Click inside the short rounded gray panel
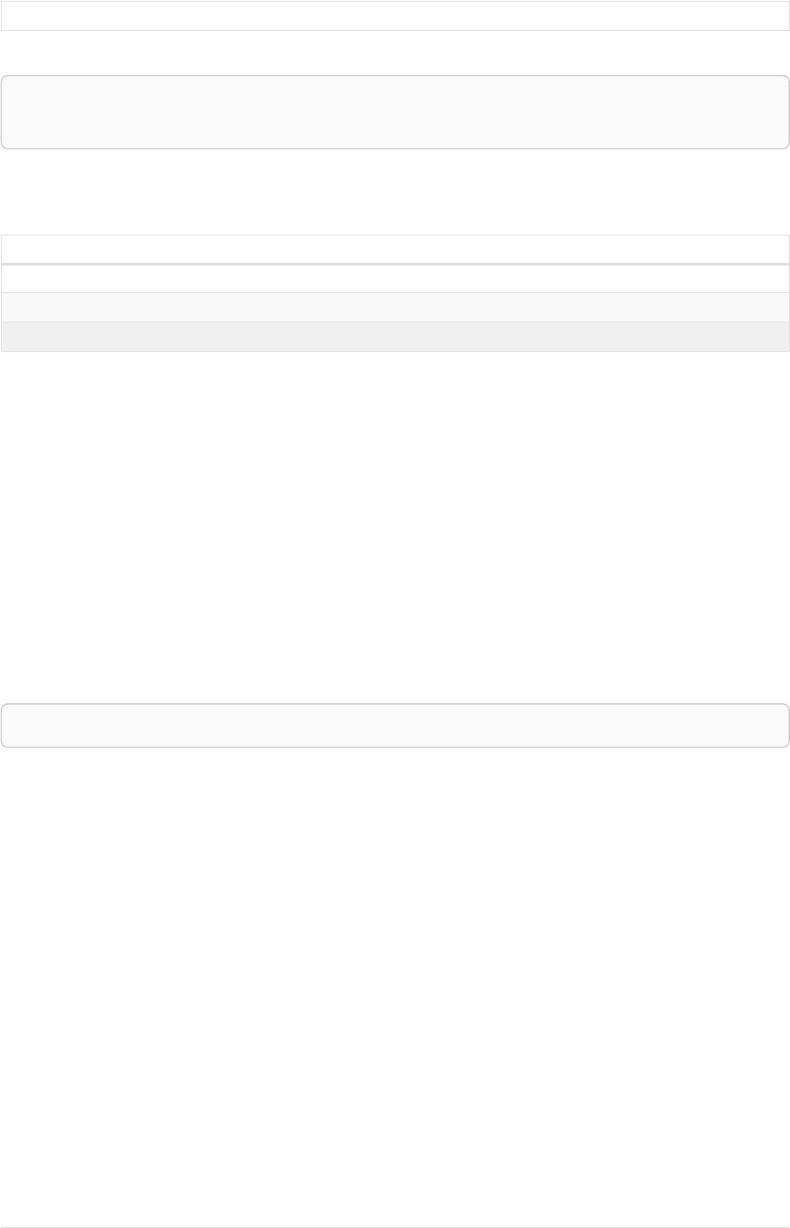Image resolution: width=790 pixels, height=1228 pixels. (x=395, y=725)
